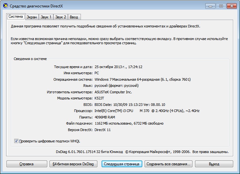The height and width of the screenshot is (174, 240).
Task: Click Сохранить все сведения button
Action: point(169,164)
